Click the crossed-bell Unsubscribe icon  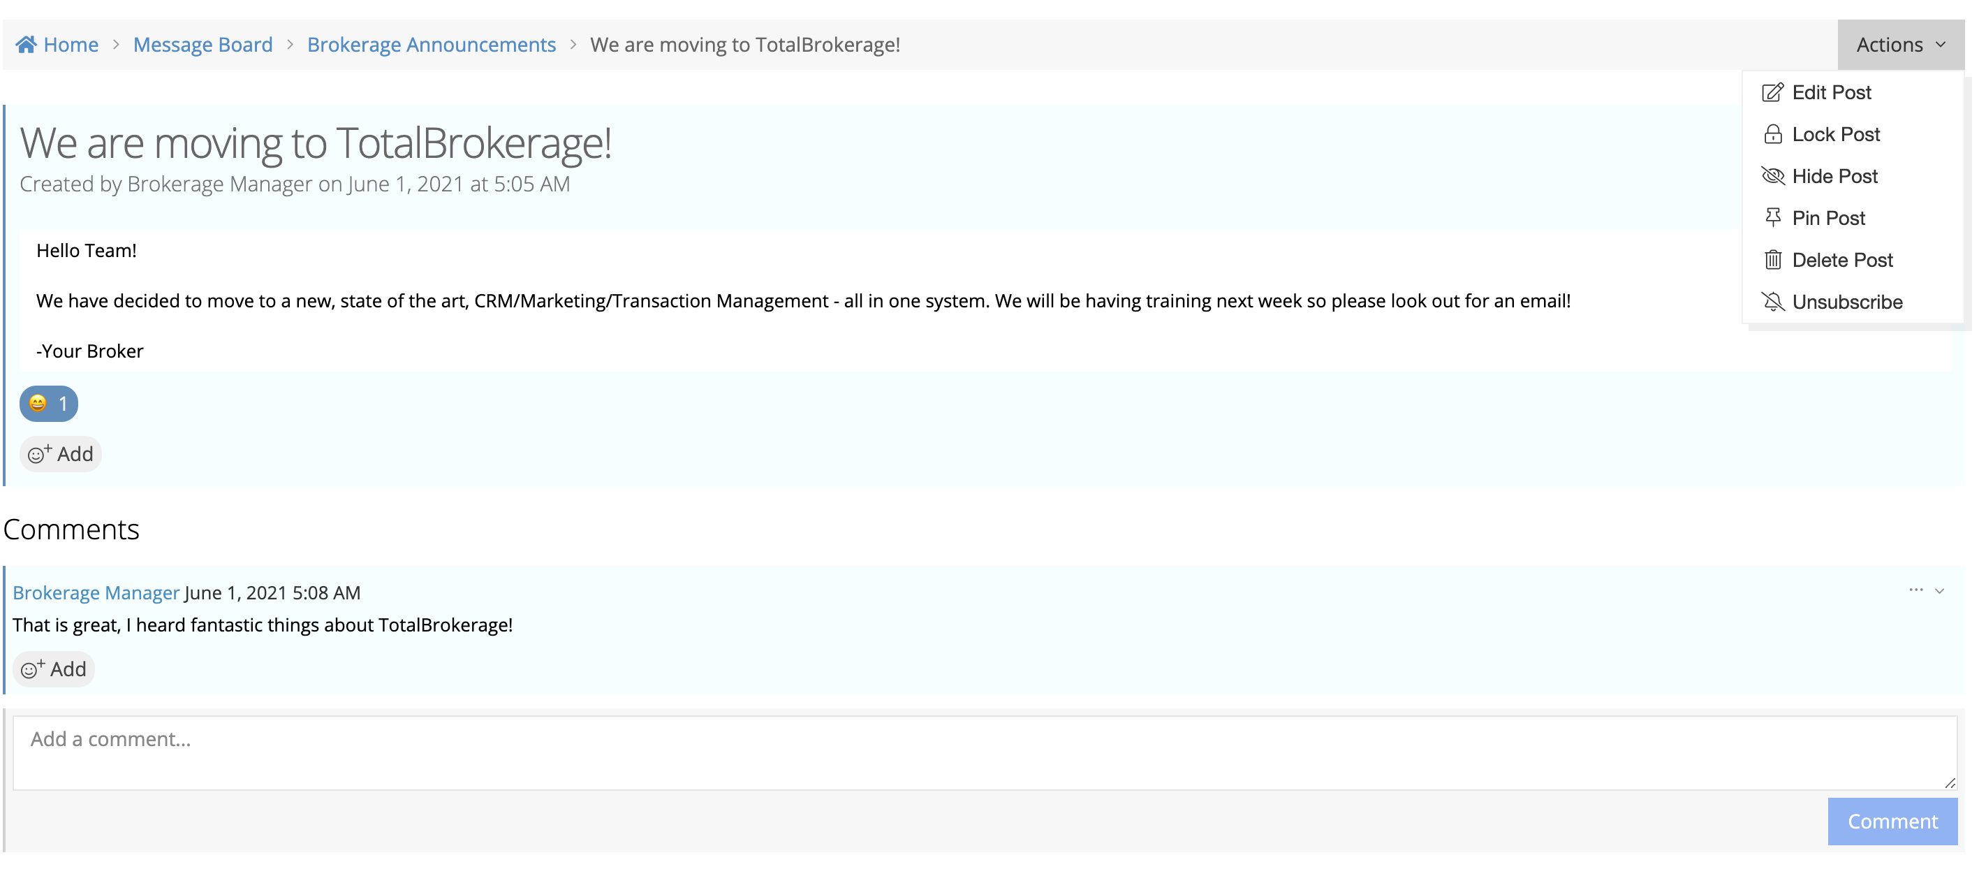[x=1772, y=302]
